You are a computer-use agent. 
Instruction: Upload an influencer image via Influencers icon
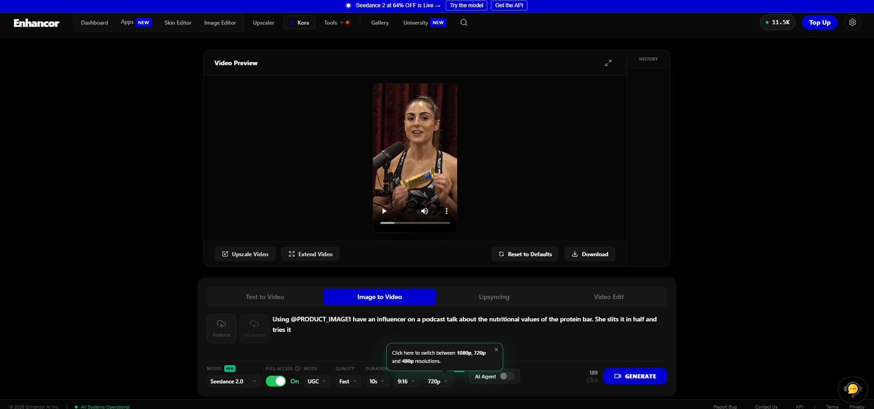coord(254,328)
